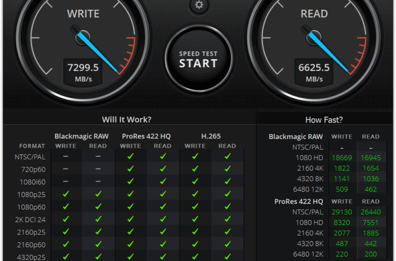
Task: Click Blackmagic RAW 4320 8K read value 1036
Action: (371, 179)
